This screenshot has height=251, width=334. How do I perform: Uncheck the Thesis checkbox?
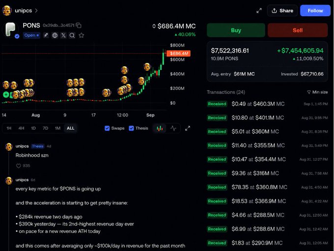click(131, 128)
